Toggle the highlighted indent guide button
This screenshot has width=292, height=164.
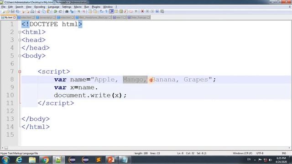111,11
